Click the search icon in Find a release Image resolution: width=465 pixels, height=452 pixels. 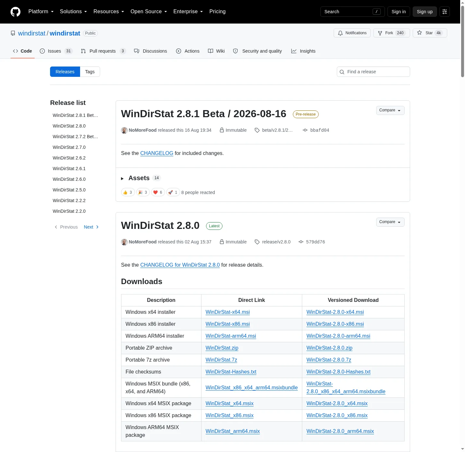(342, 72)
